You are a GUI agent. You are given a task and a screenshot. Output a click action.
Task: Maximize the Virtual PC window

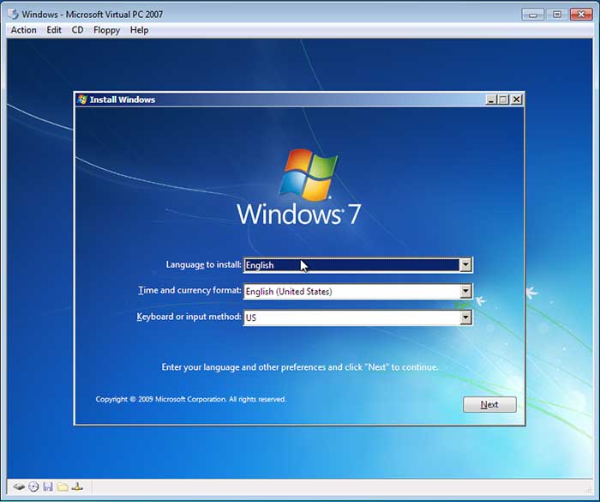557,15
